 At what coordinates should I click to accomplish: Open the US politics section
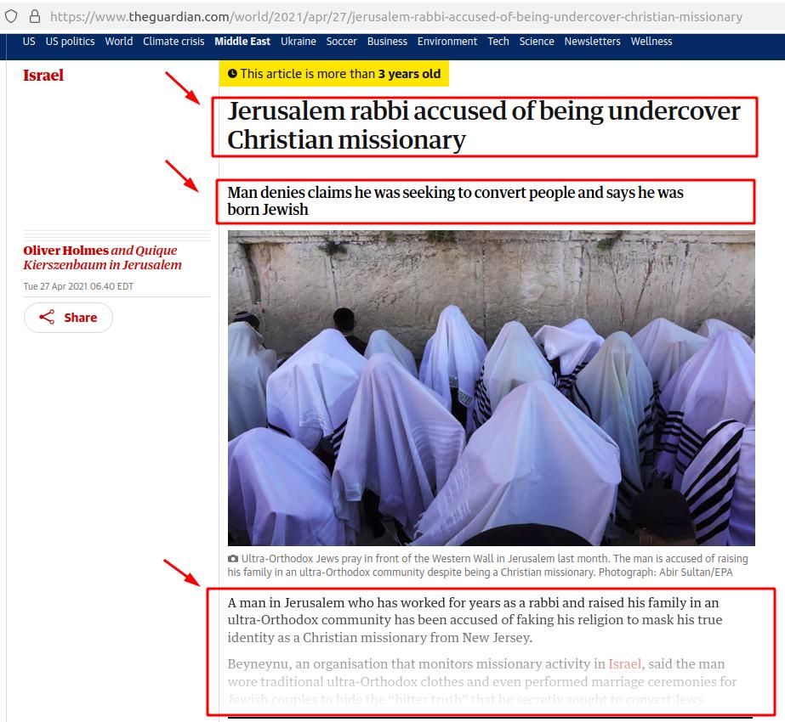70,42
